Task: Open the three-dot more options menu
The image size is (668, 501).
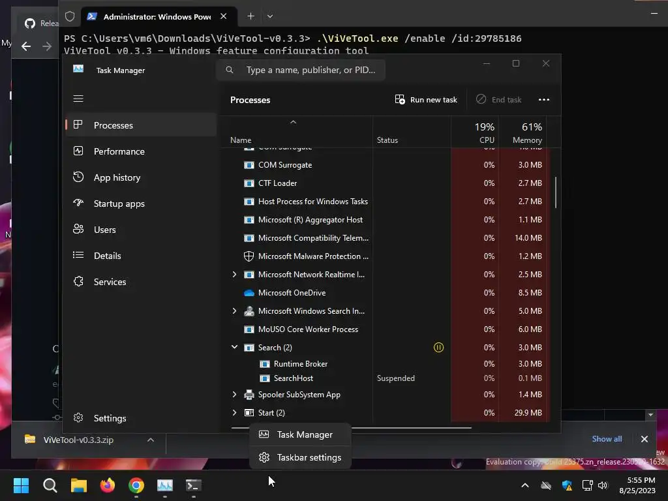Action: pos(544,100)
